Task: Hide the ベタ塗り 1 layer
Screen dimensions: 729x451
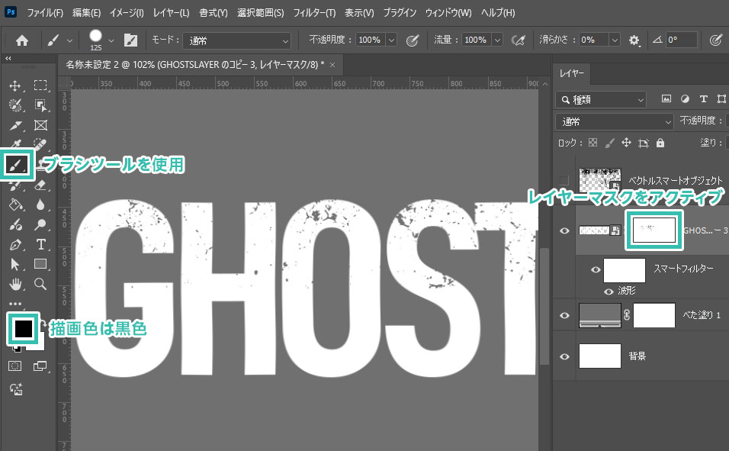Action: point(564,315)
